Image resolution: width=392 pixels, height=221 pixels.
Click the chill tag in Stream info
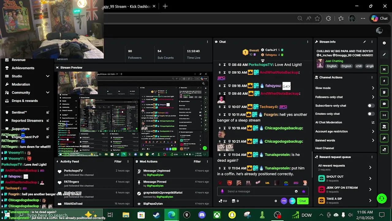pyautogui.click(x=359, y=66)
